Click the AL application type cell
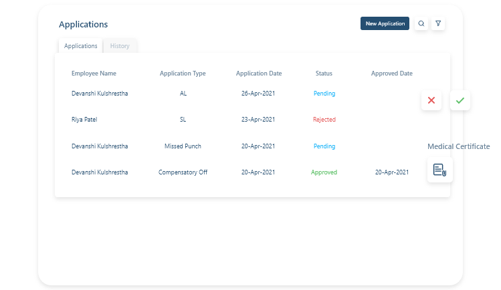The width and height of the screenshot is (501, 290). (183, 94)
